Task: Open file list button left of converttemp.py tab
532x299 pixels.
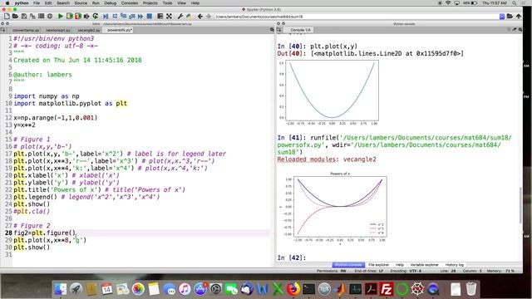Action: (x=3, y=30)
